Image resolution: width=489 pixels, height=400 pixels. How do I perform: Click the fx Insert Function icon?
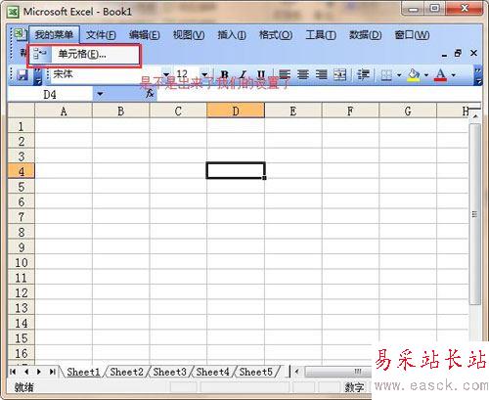pos(150,94)
